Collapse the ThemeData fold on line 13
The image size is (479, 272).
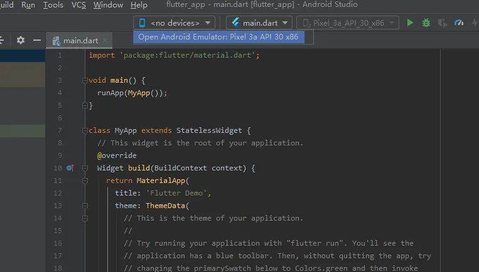(x=85, y=206)
